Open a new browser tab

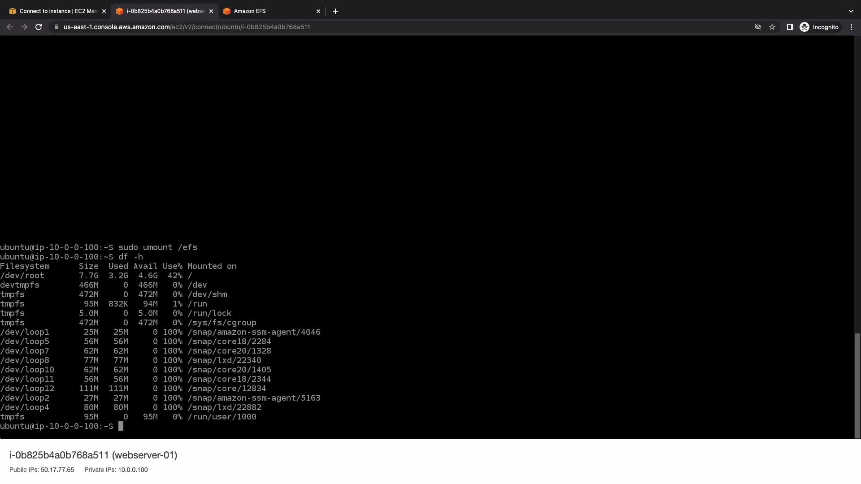(335, 11)
